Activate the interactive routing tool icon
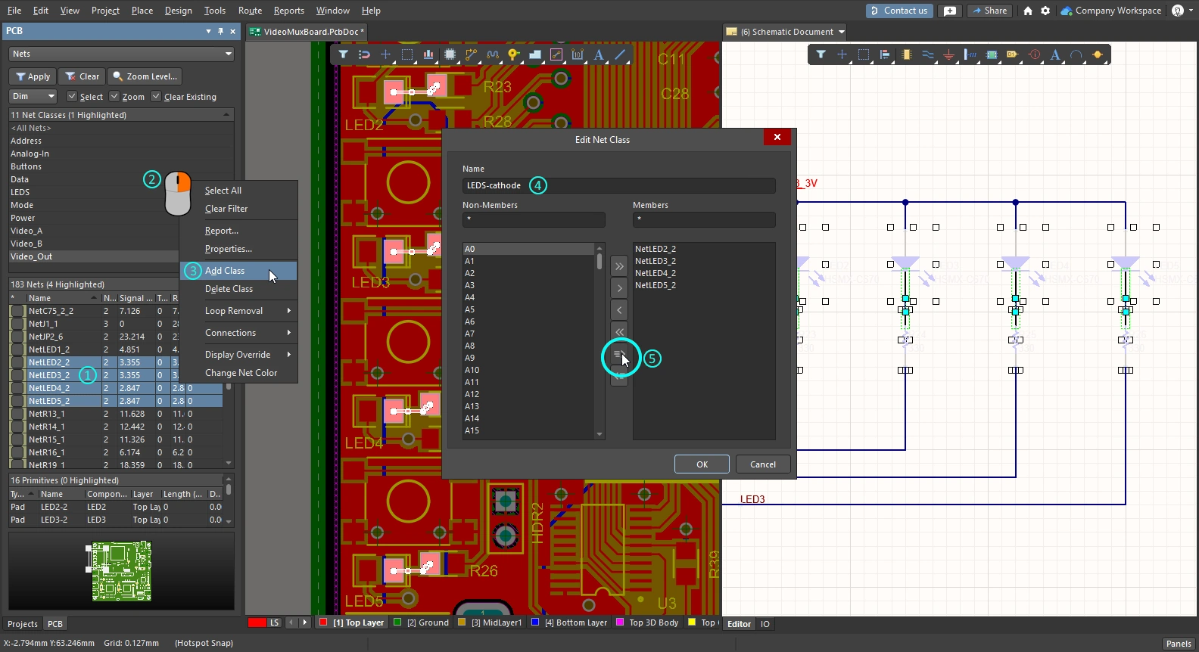Viewport: 1199px width, 652px height. pyautogui.click(x=471, y=54)
